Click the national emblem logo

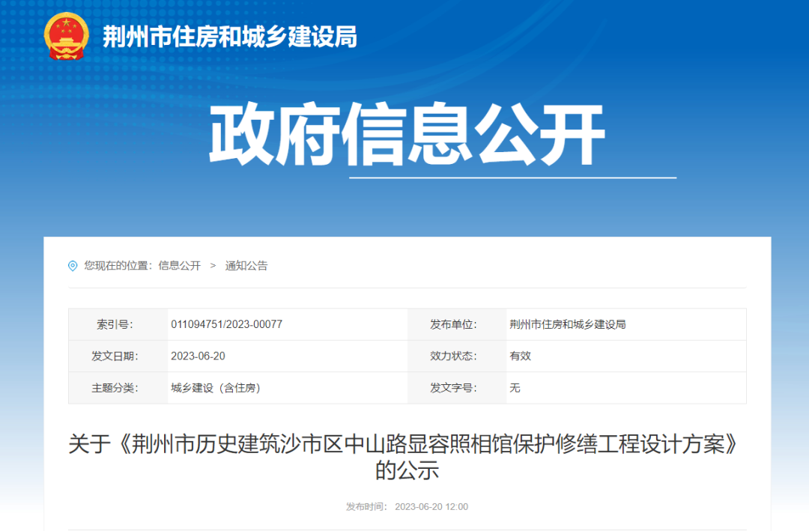(x=66, y=36)
